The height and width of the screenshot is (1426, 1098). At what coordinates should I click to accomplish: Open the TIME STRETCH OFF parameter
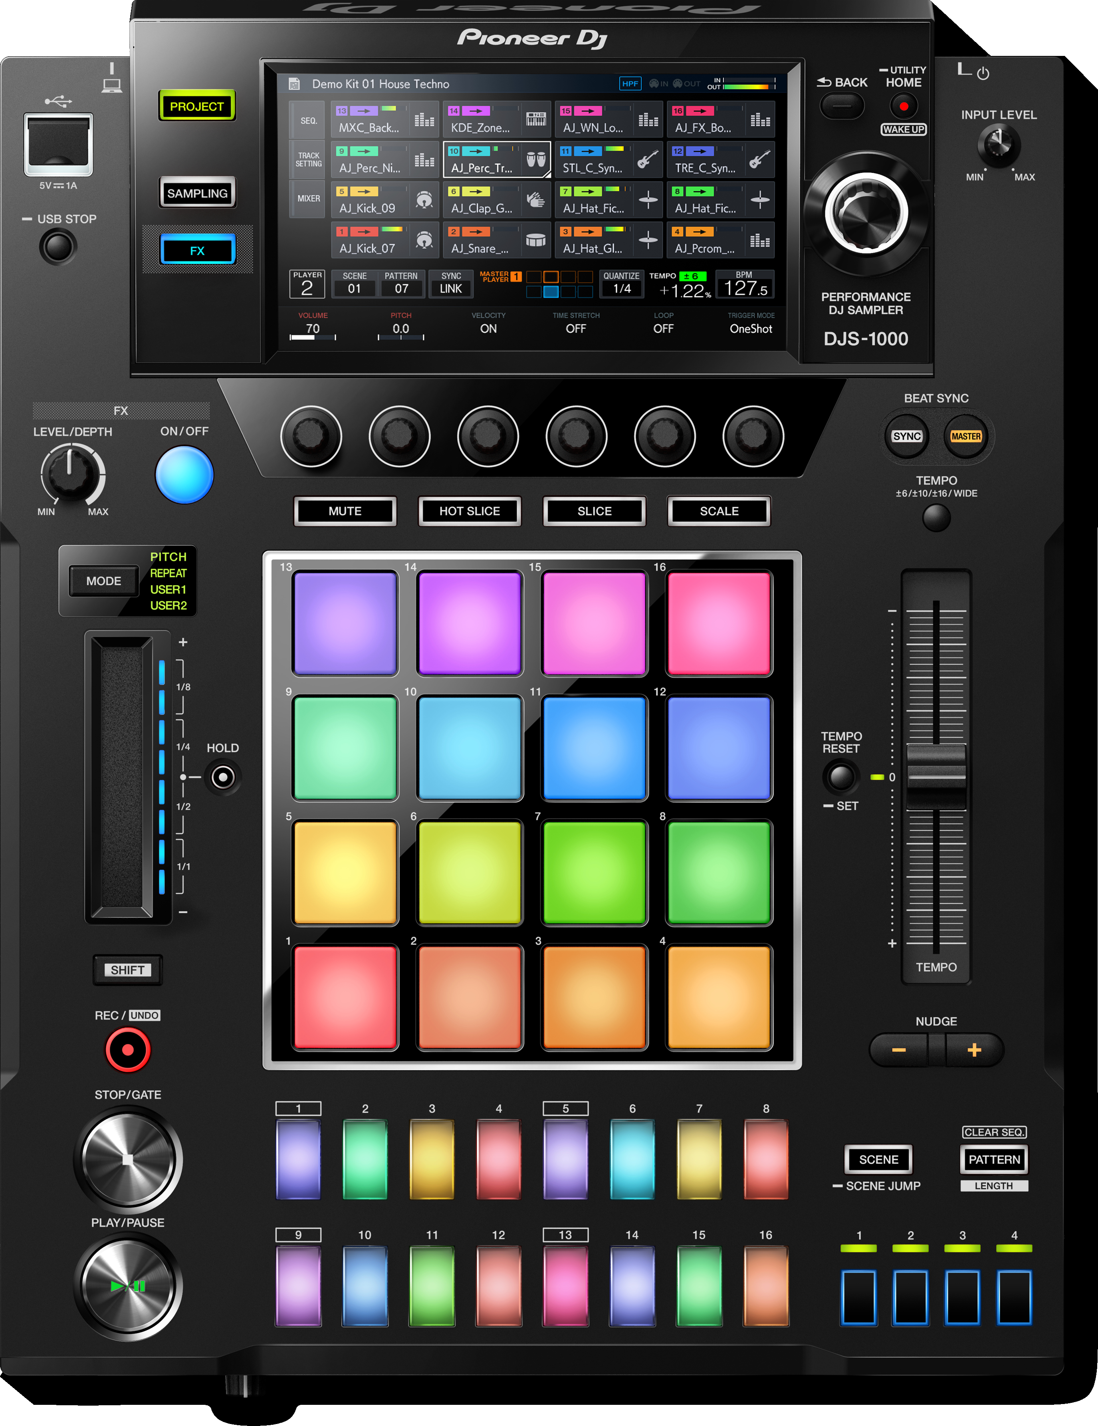[576, 323]
